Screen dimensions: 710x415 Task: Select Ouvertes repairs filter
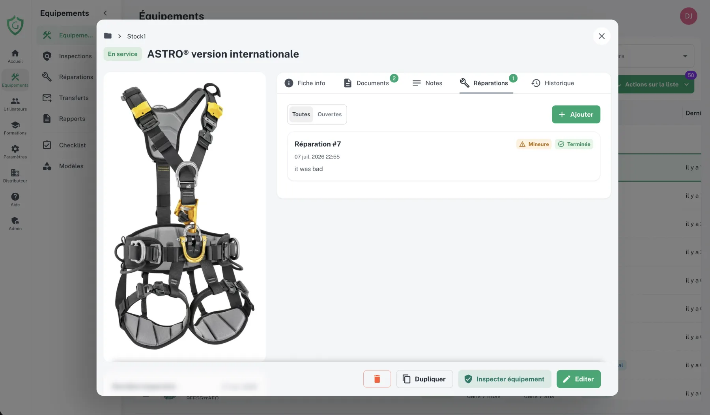(329, 114)
